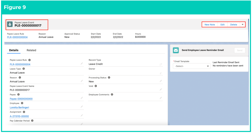Click the envelope icon for Leave Reminder Email

tap(176, 50)
